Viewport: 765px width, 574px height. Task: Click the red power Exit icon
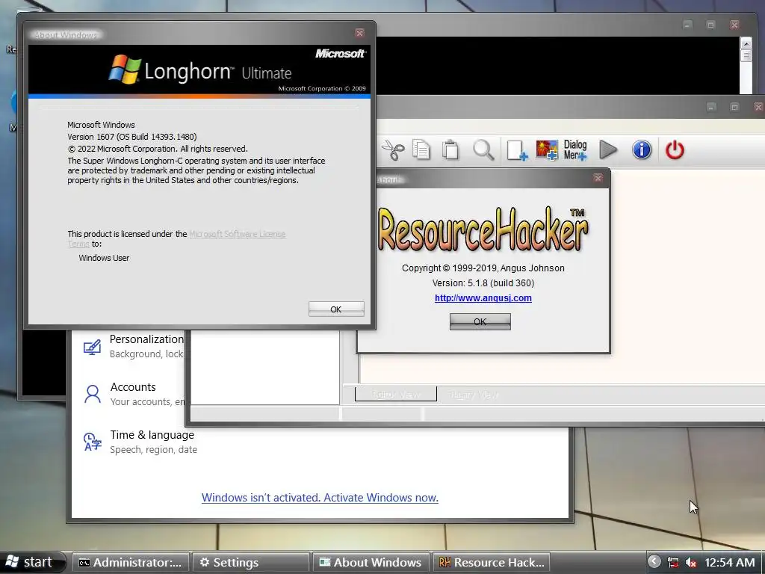click(x=675, y=149)
